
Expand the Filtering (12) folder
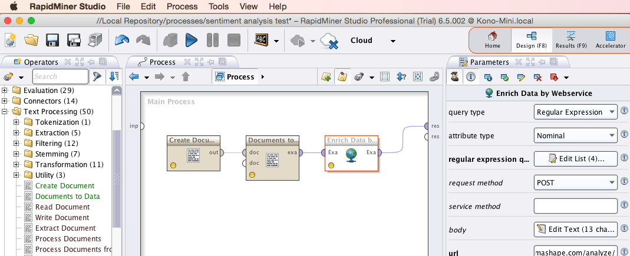(x=17, y=143)
